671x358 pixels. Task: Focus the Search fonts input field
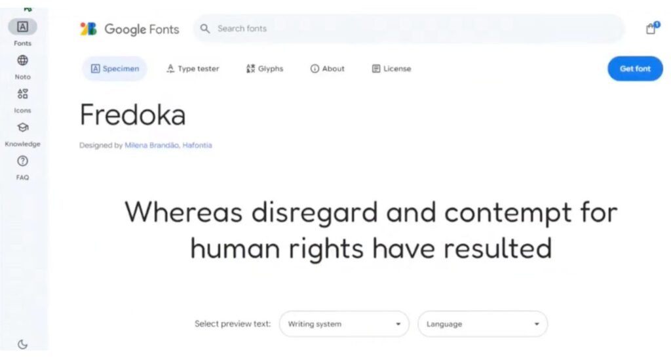tap(409, 29)
